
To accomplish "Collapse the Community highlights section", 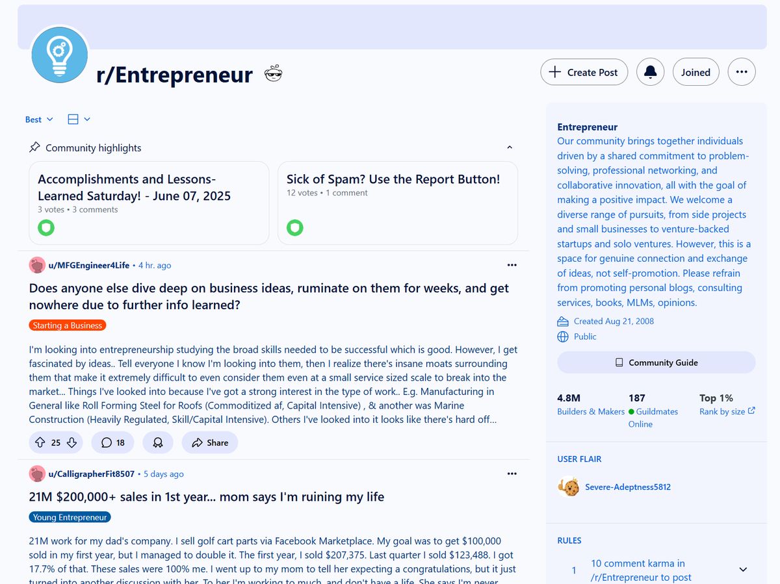I will (510, 147).
